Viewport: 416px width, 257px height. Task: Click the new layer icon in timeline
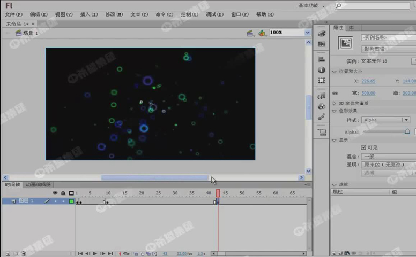pos(9,253)
